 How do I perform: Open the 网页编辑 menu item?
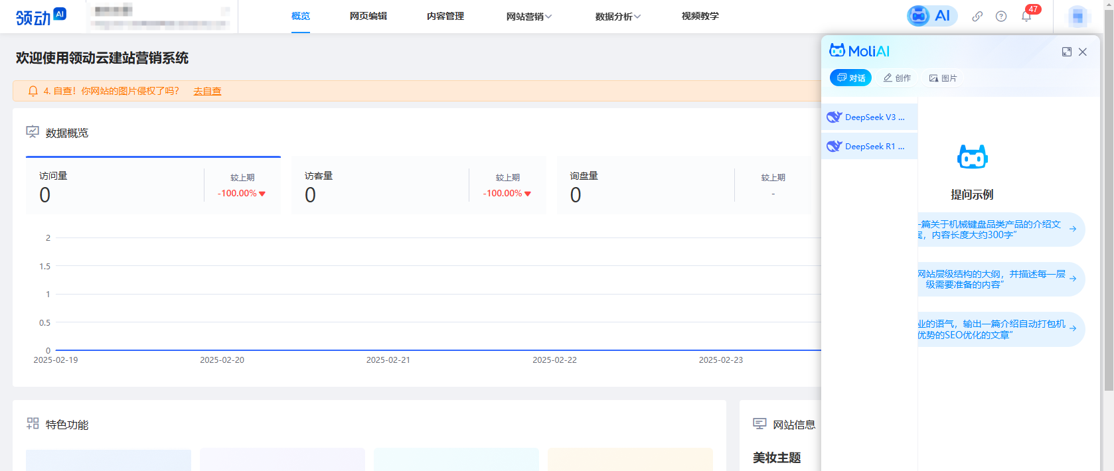coord(368,17)
